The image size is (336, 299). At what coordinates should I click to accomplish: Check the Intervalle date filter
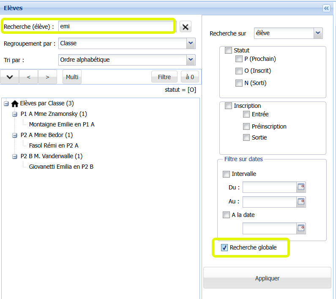click(226, 174)
